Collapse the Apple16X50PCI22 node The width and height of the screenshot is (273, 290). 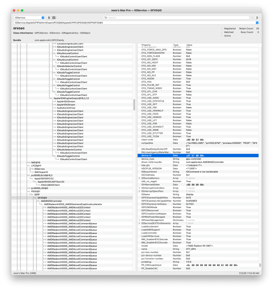(32, 179)
